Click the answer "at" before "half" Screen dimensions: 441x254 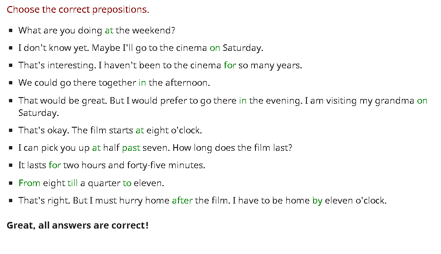pyautogui.click(x=96, y=148)
